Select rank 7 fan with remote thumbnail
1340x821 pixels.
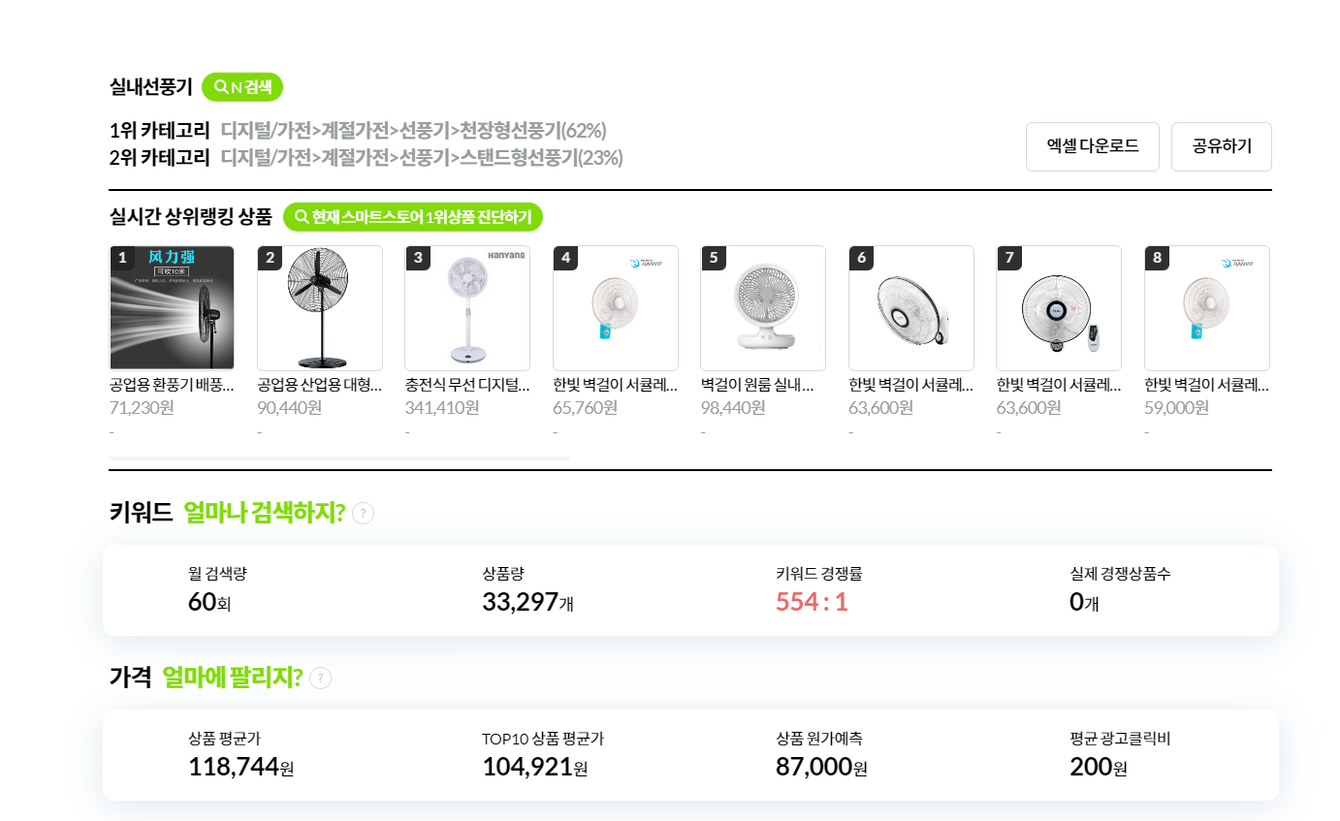coord(1059,308)
